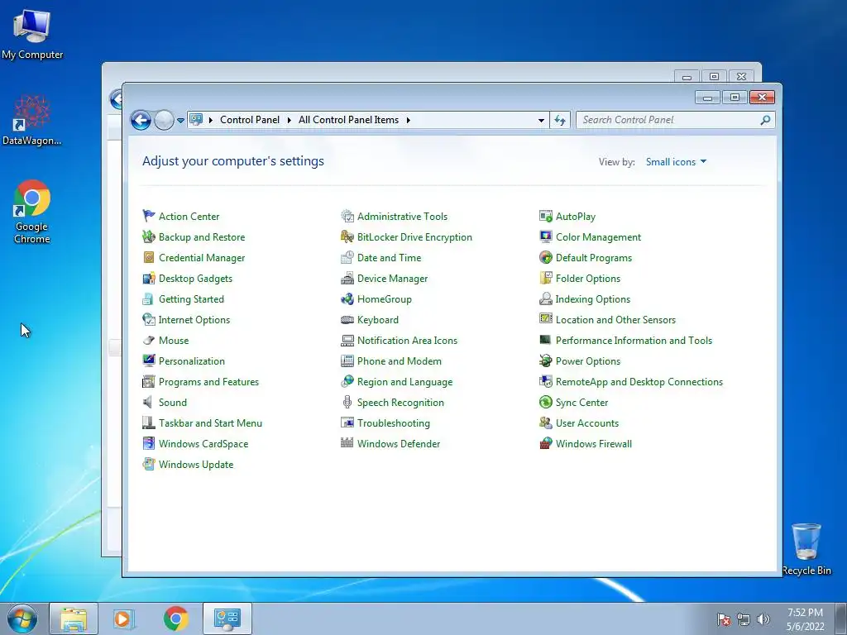Click the Internet Options icon
This screenshot has width=847, height=635.
tap(149, 320)
